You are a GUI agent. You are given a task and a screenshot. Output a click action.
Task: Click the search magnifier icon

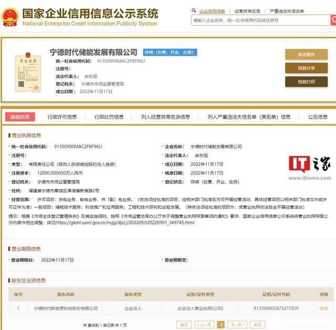pos(194,10)
